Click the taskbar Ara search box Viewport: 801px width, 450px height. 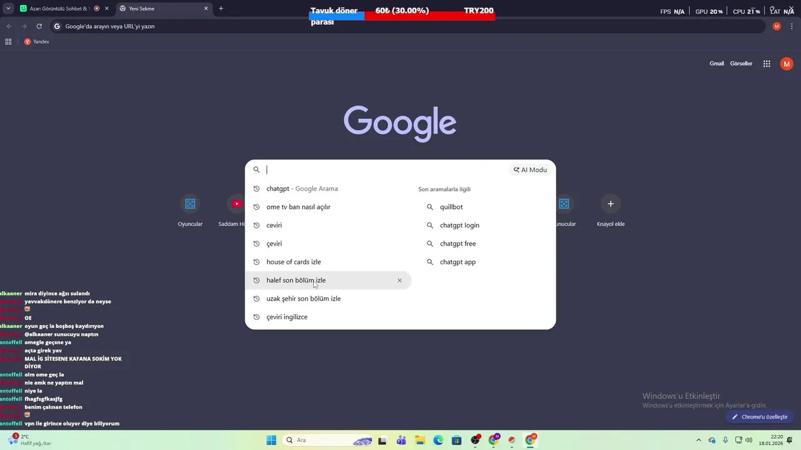(x=328, y=440)
